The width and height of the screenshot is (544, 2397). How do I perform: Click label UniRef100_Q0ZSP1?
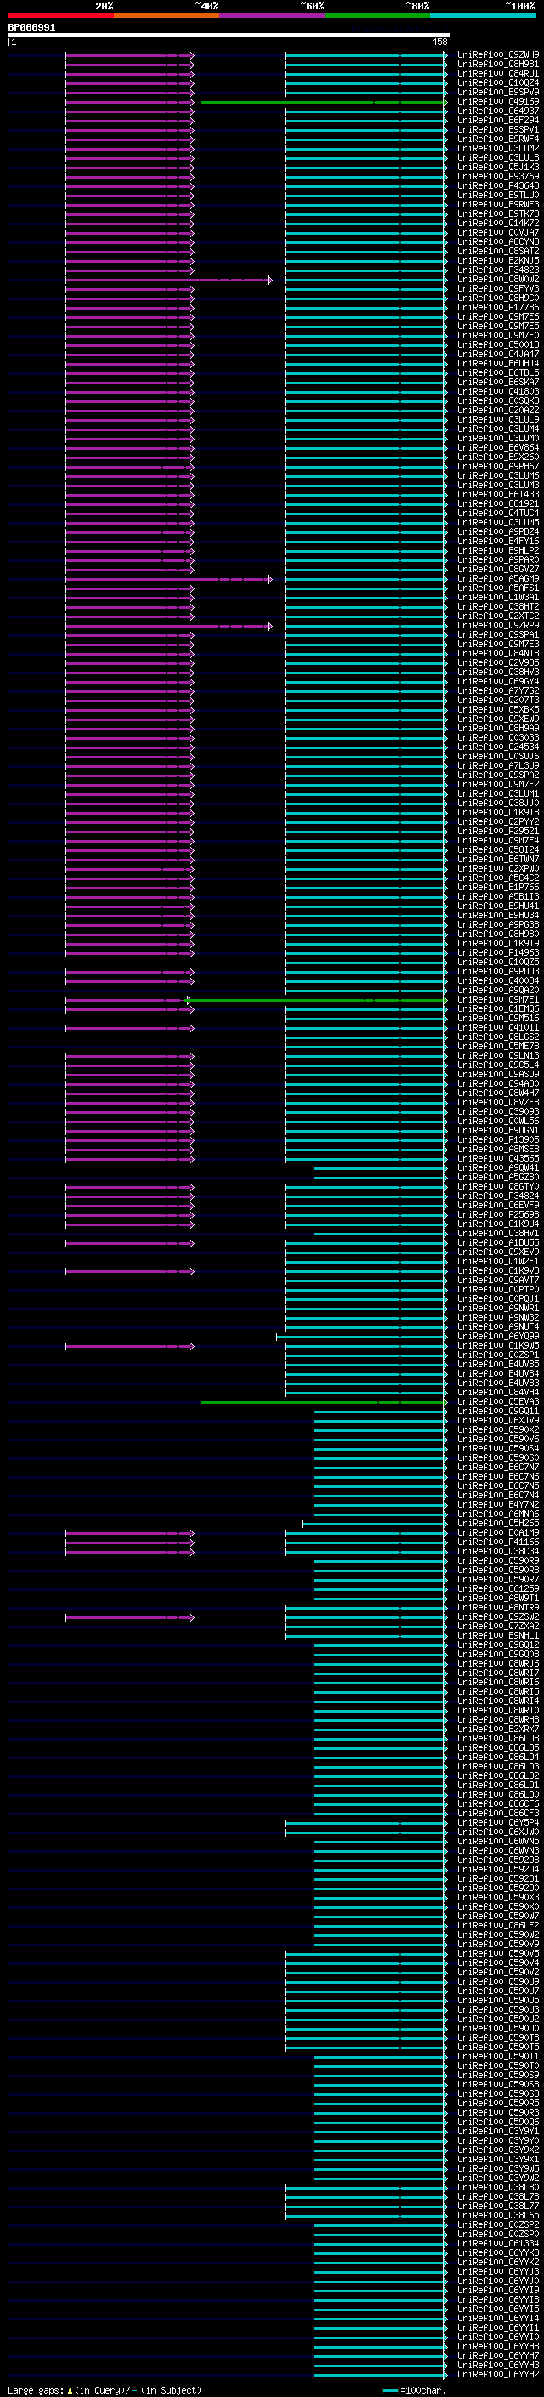(498, 1355)
